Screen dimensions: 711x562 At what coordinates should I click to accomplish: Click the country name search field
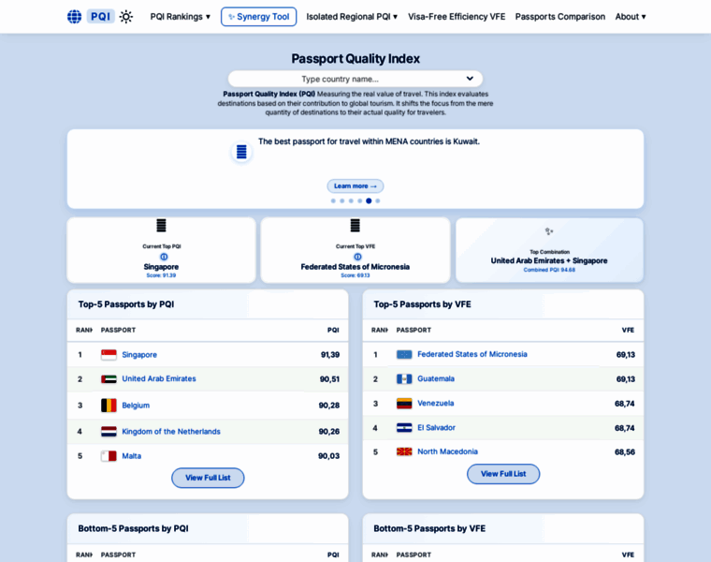[346, 79]
